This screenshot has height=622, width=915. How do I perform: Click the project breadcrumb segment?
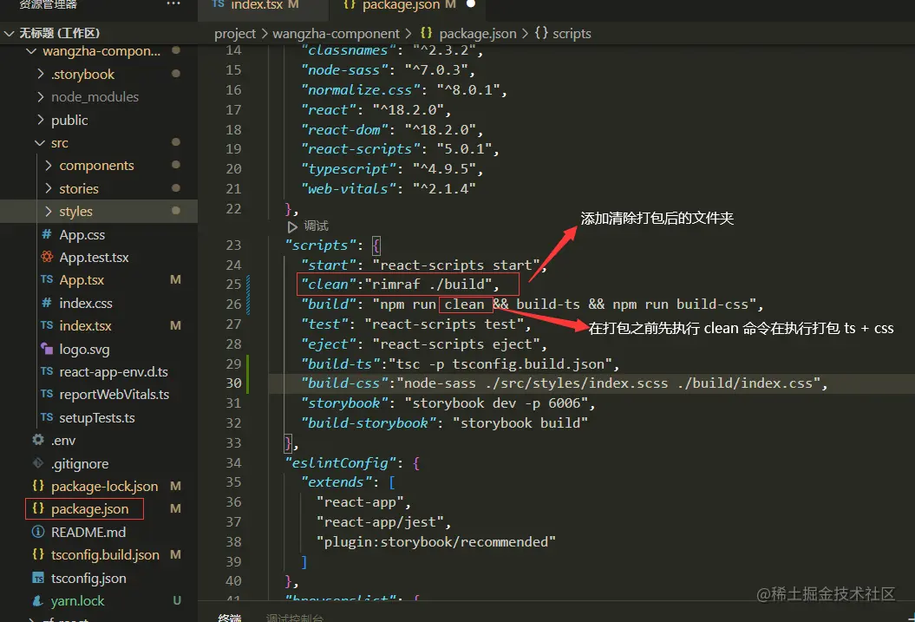point(234,34)
